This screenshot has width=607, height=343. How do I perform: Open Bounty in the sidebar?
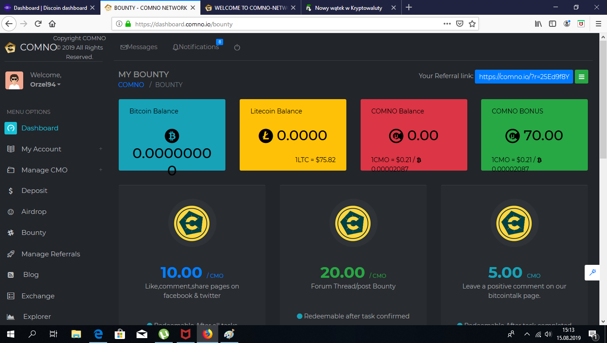click(33, 233)
